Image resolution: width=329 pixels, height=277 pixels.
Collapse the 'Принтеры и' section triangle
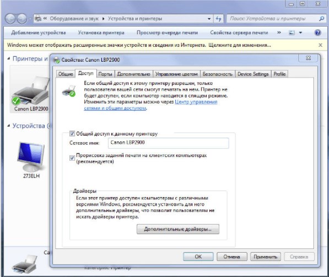(8, 59)
